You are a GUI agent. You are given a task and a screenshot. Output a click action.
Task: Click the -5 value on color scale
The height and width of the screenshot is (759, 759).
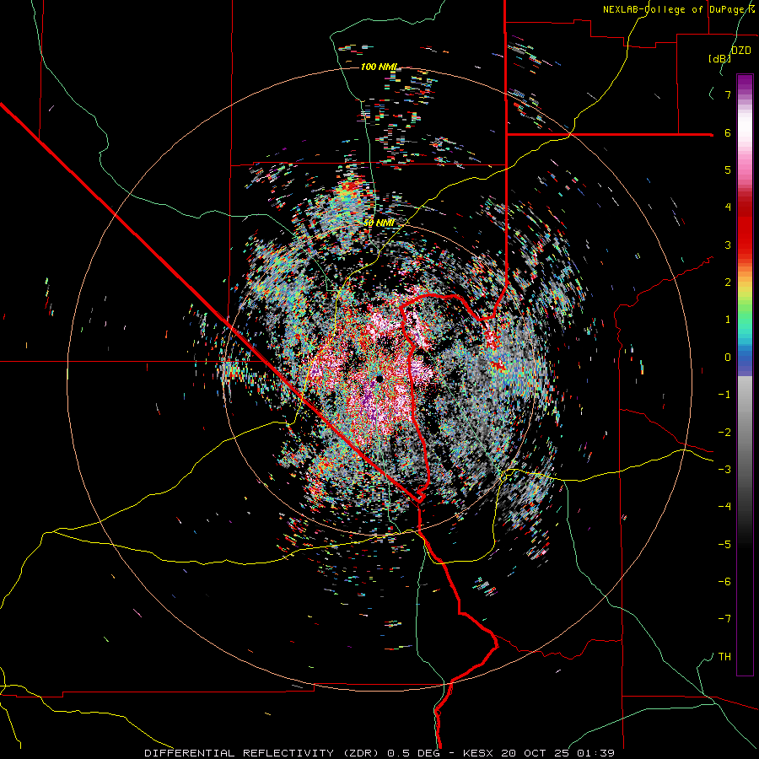pyautogui.click(x=724, y=545)
